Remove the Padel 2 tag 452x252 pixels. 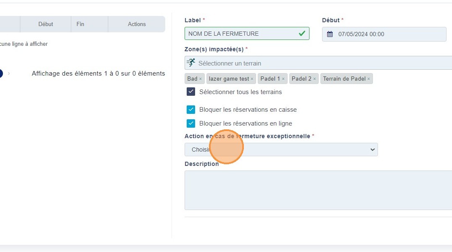[315, 79]
